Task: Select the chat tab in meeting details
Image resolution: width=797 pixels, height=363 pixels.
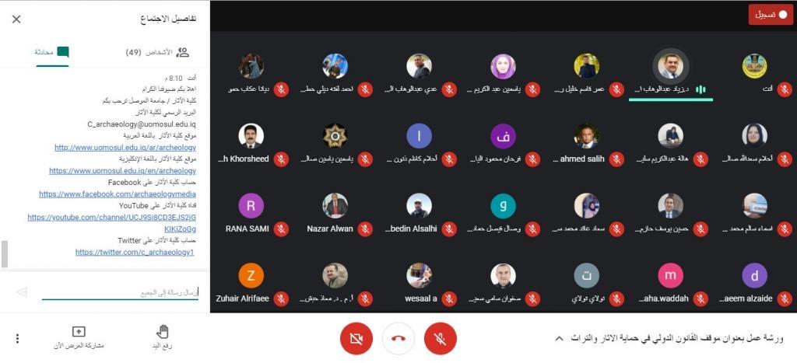Action: point(52,52)
